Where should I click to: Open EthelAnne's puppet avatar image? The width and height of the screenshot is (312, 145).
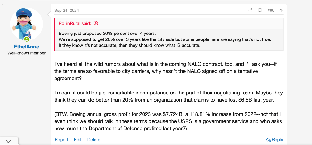pyautogui.click(x=27, y=24)
